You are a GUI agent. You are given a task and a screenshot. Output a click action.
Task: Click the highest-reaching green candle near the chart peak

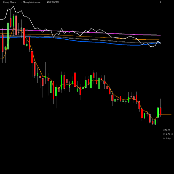pos(14,21)
